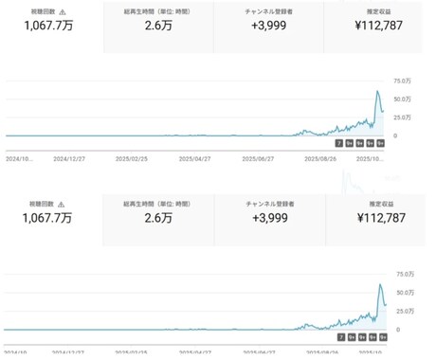Click the 2.6万 value in the lower panel
The width and height of the screenshot is (436, 360).
(x=158, y=218)
